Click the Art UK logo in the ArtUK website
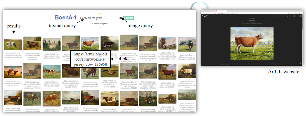This screenshot has height=116, width=306. (x=205, y=16)
